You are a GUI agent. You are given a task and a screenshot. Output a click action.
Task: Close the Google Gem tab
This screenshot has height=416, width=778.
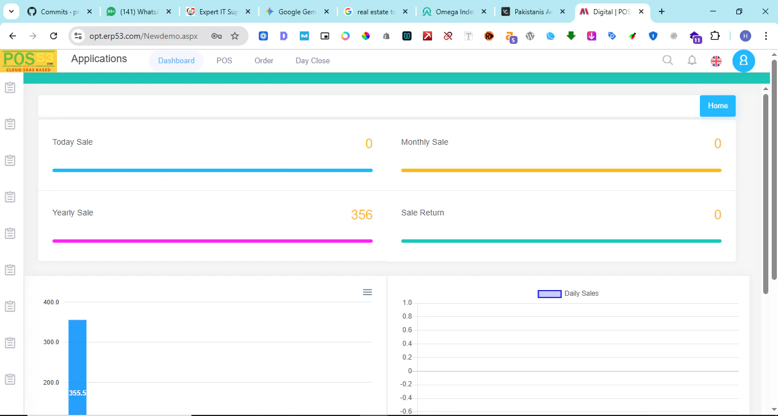(x=327, y=11)
